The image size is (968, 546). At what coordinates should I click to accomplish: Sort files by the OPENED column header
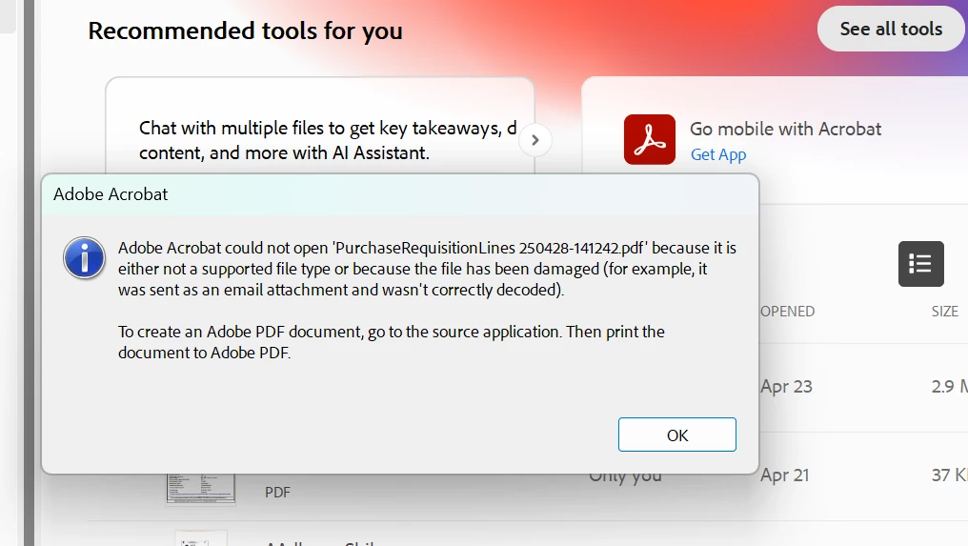788,312
